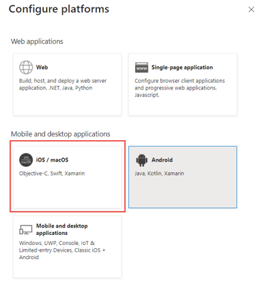
Task: Select the Android platform title
Action: pyautogui.click(x=162, y=160)
